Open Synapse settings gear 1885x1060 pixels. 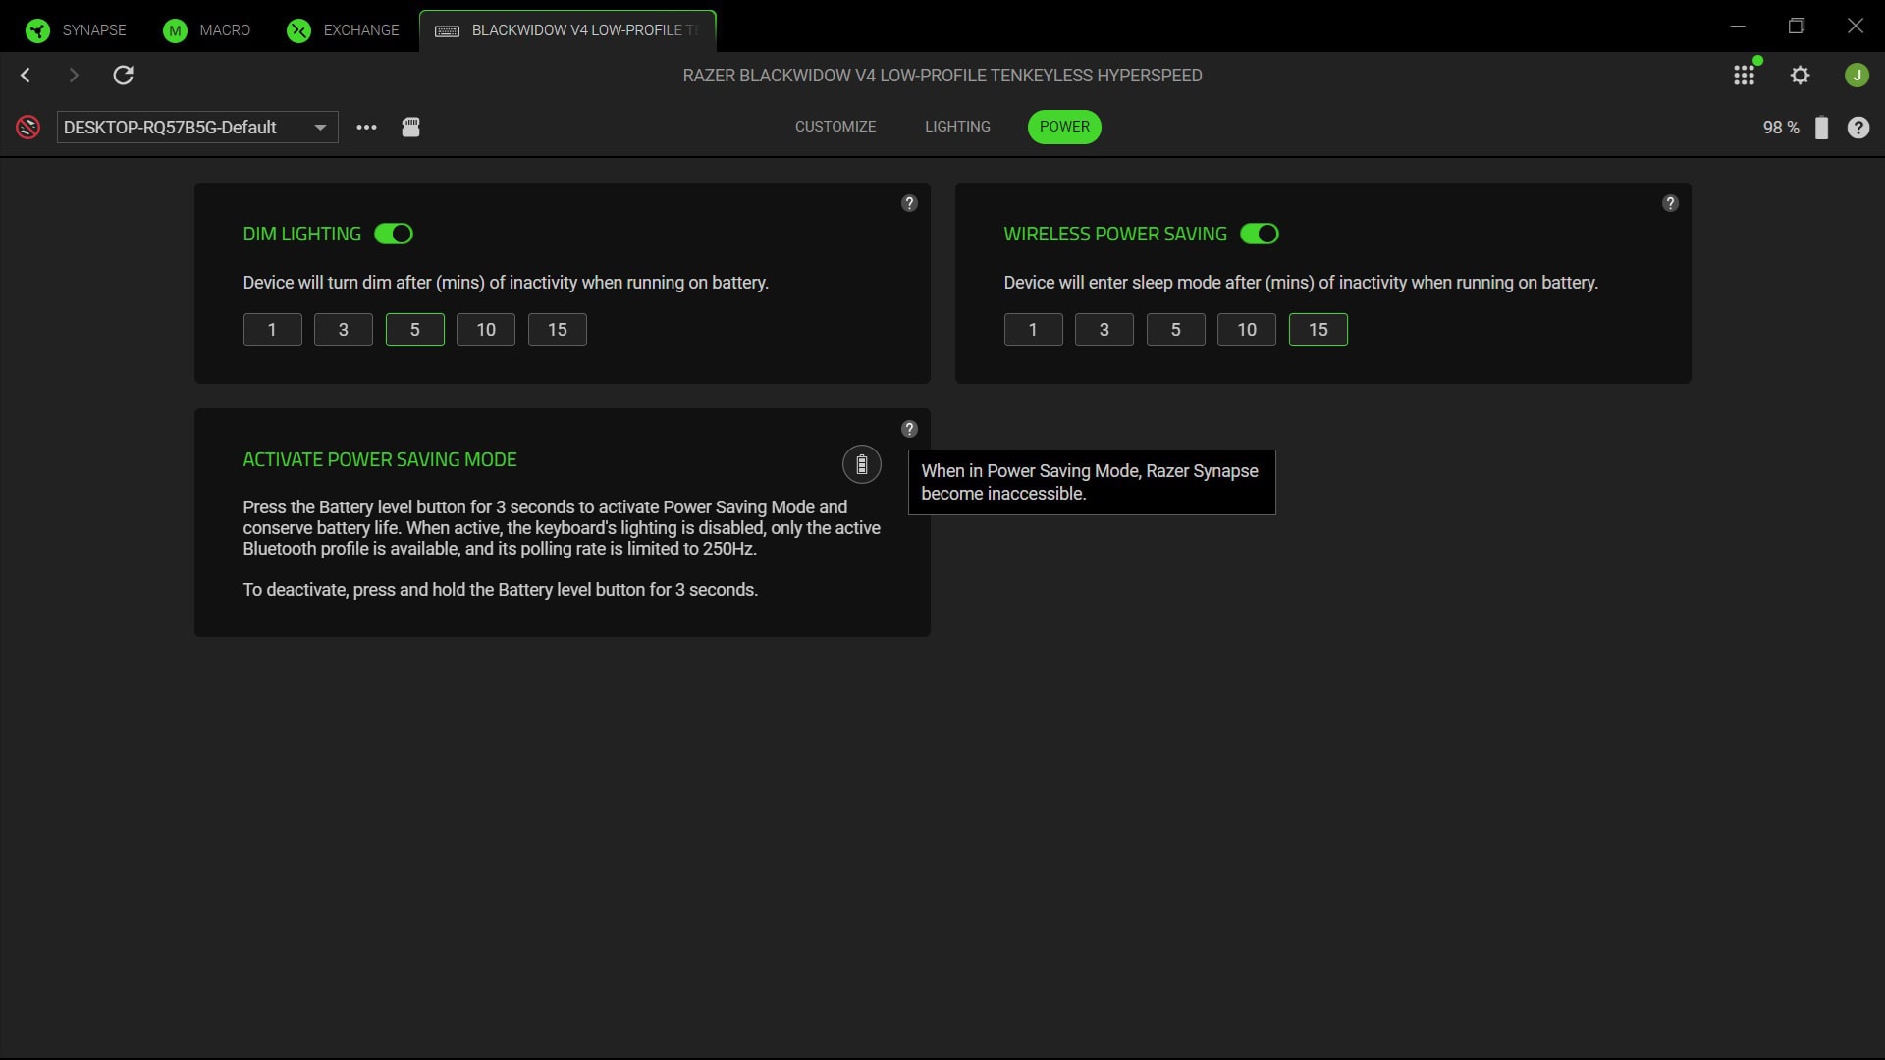coord(1800,76)
